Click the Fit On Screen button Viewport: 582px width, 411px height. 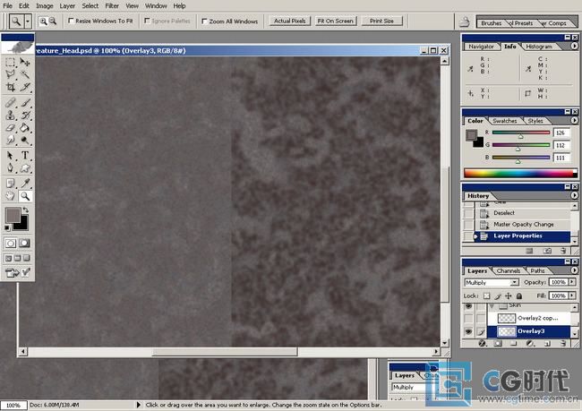click(x=335, y=21)
